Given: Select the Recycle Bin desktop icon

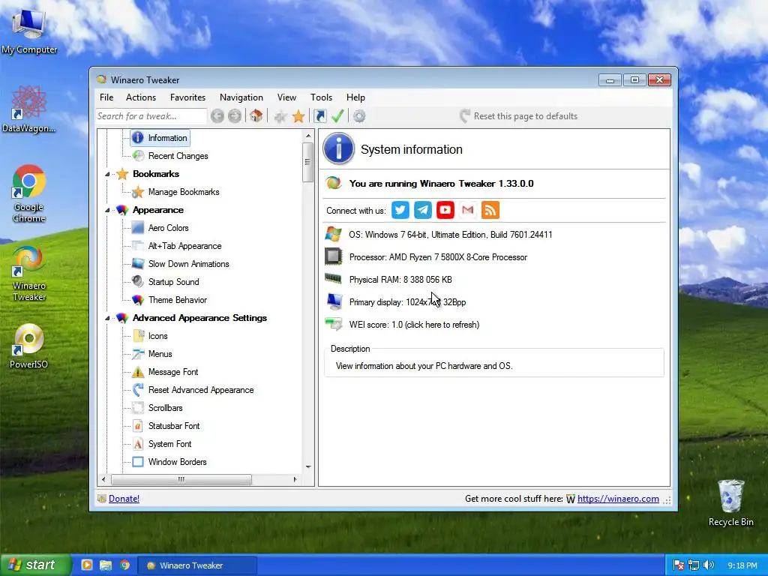Looking at the screenshot, I should pyautogui.click(x=730, y=503).
